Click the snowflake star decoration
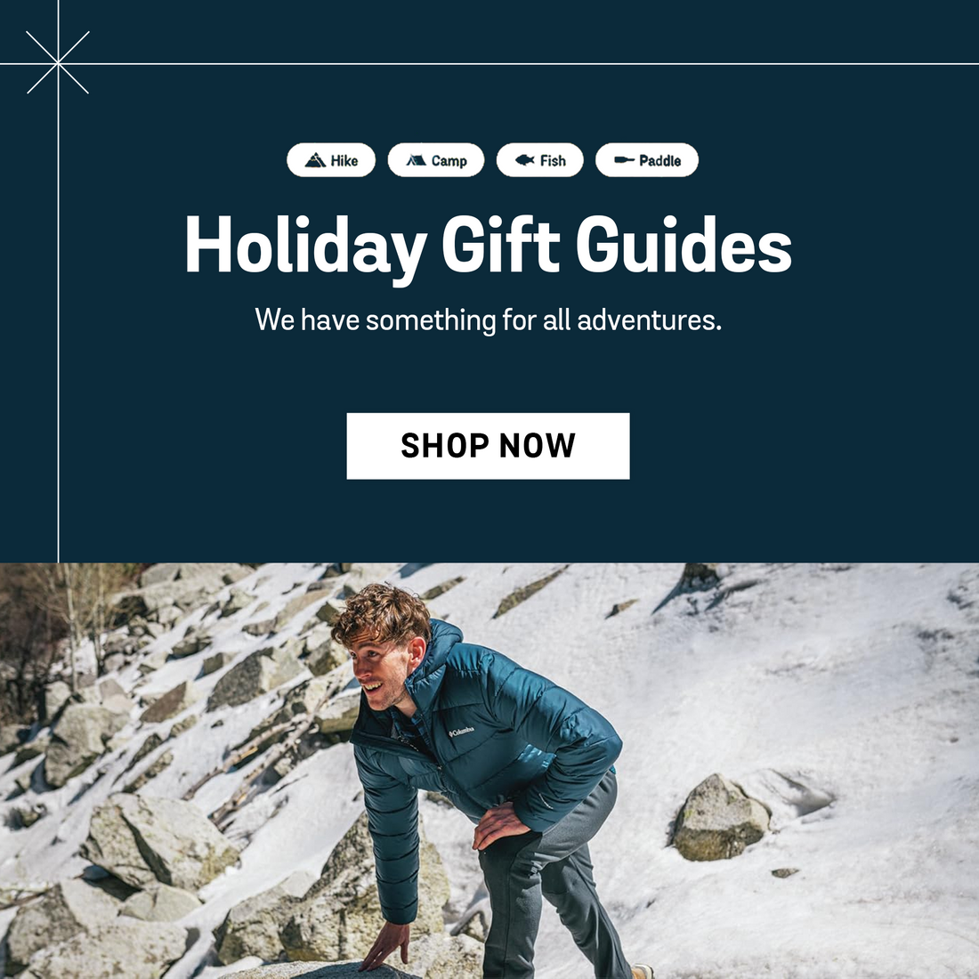This screenshot has width=979, height=979. [58, 62]
